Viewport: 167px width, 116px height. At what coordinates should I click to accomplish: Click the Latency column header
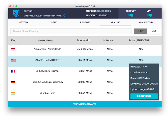108,40
